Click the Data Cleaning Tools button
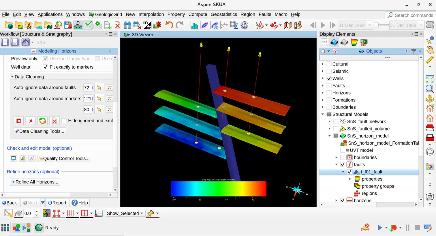Viewport: 436px width, 236px height. [40, 131]
